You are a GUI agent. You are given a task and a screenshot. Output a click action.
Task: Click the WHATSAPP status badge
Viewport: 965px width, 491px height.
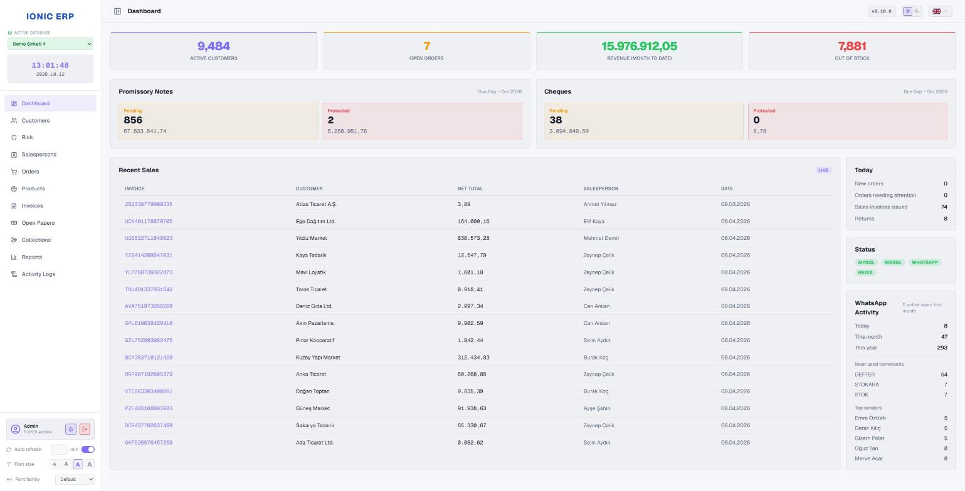925,262
